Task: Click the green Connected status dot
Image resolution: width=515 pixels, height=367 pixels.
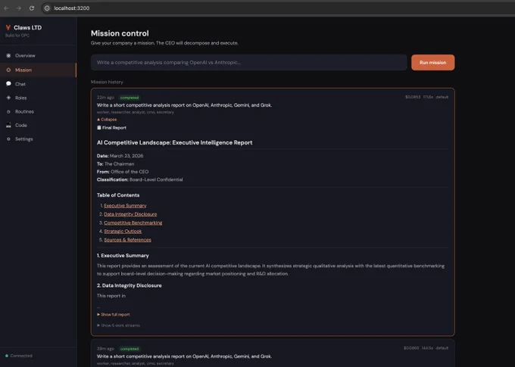Action: click(7, 356)
